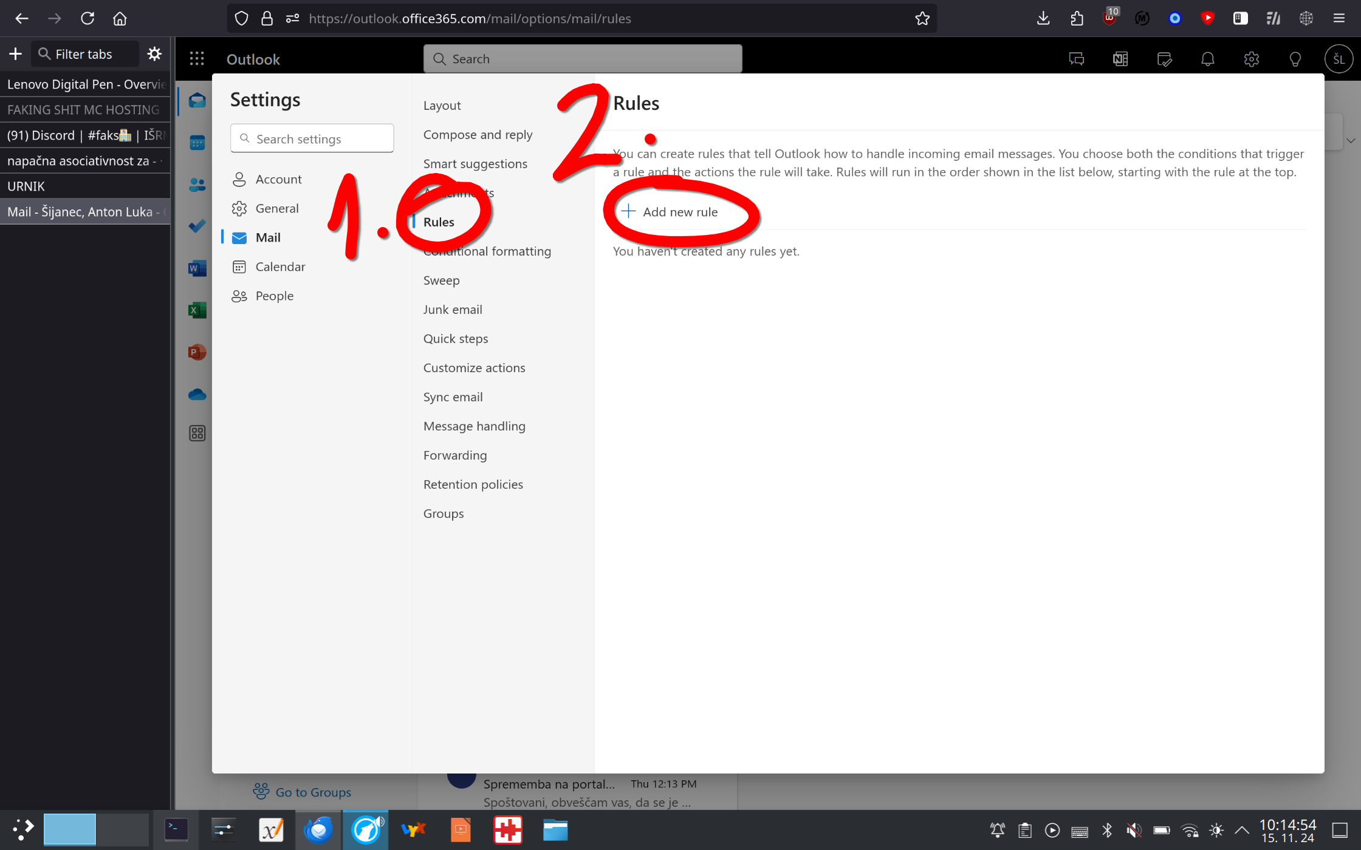The height and width of the screenshot is (850, 1361).
Task: Bookmark page with the star icon
Action: click(922, 18)
